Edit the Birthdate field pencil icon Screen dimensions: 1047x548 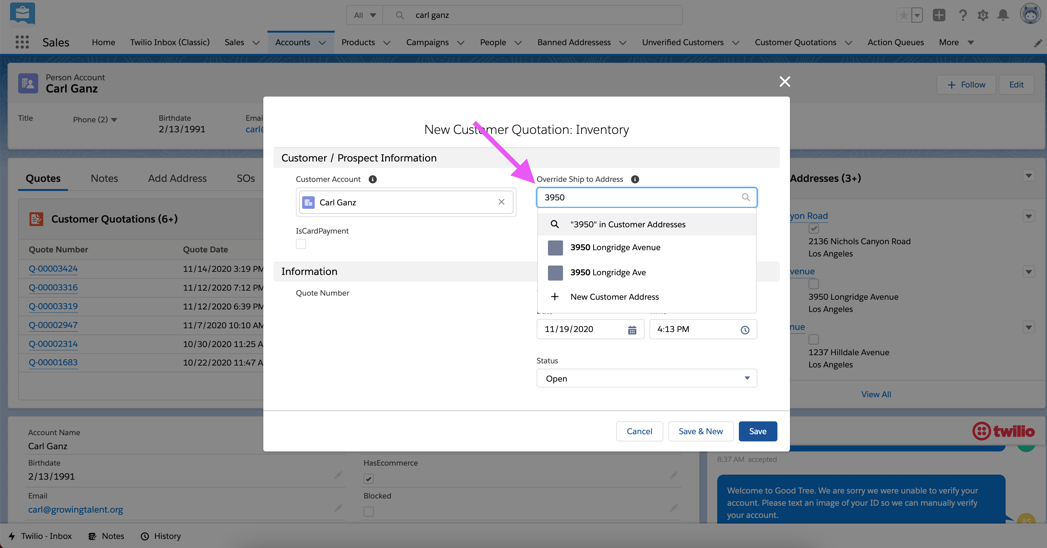click(x=338, y=475)
